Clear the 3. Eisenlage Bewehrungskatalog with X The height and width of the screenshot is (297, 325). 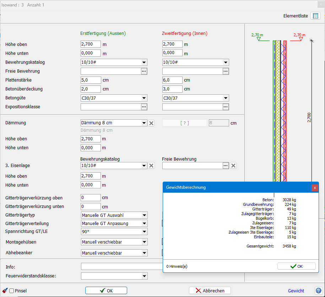pyautogui.click(x=151, y=166)
